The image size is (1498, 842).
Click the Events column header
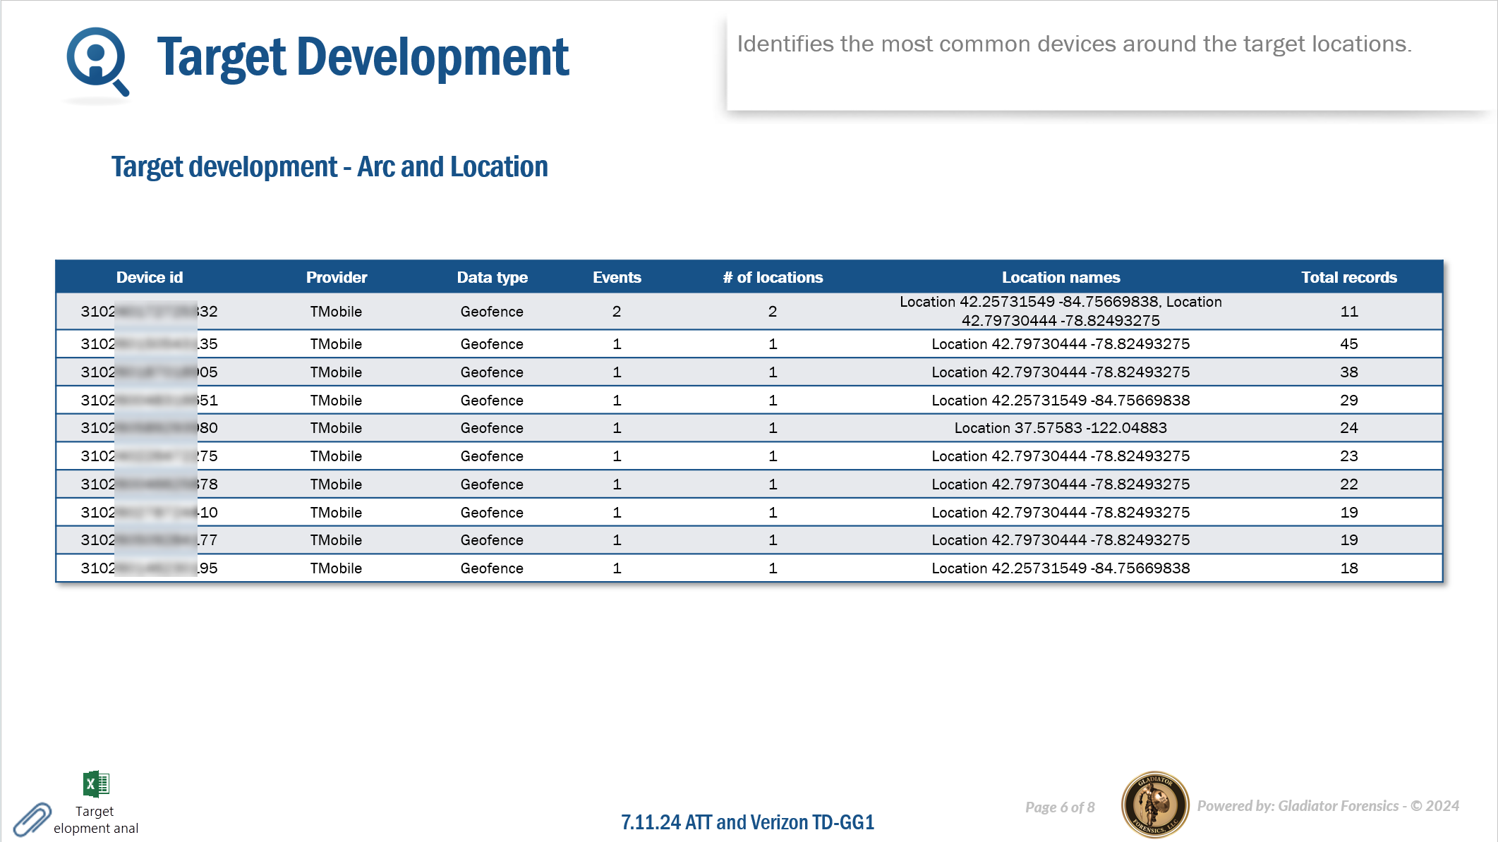pos(617,277)
